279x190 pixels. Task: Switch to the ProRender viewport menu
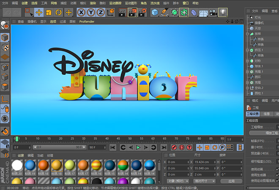pyautogui.click(x=87, y=21)
